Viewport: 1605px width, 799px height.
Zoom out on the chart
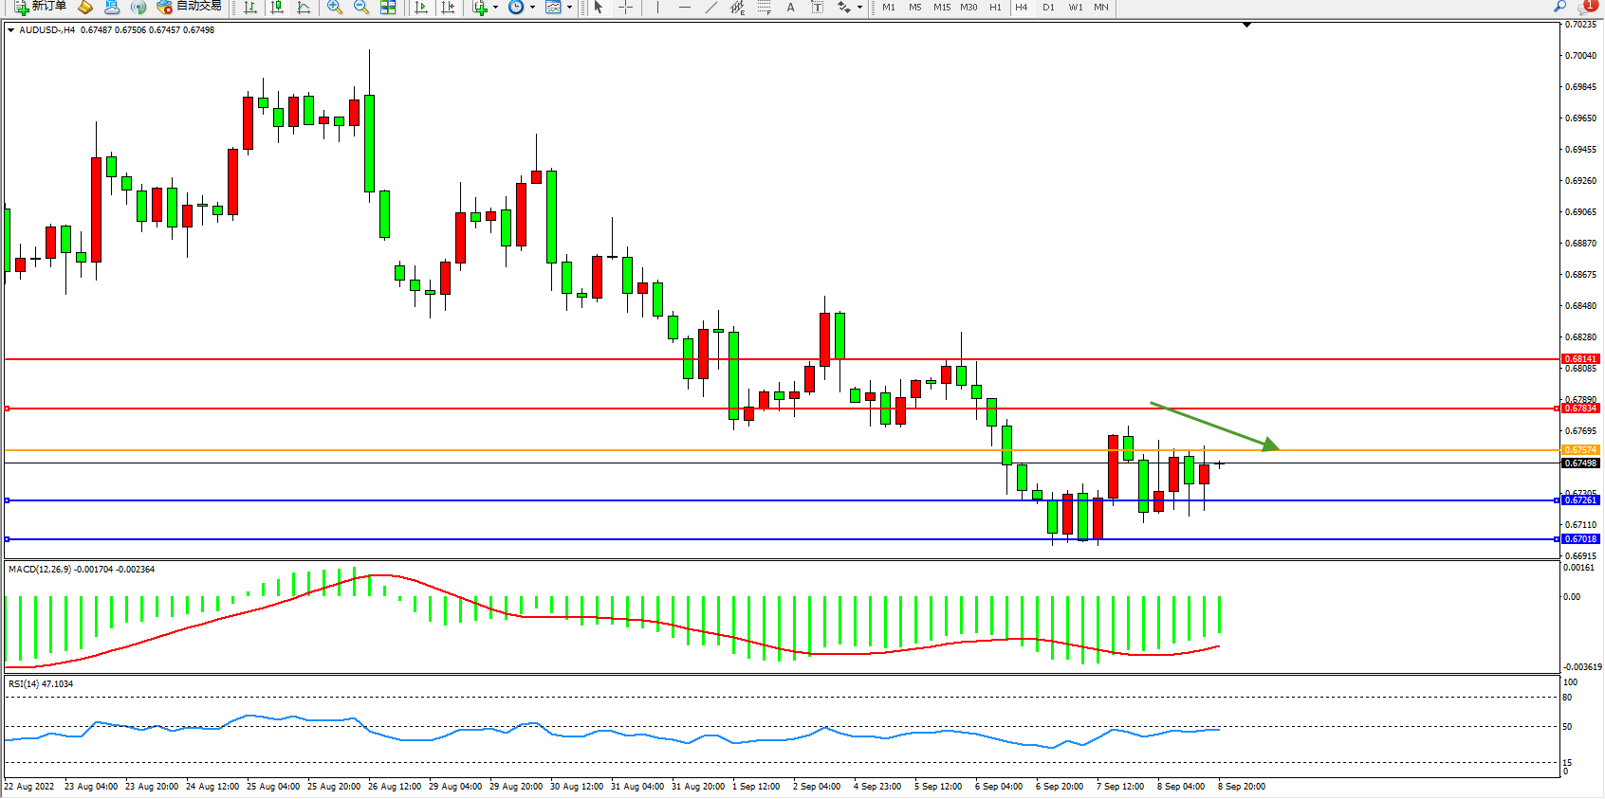361,8
